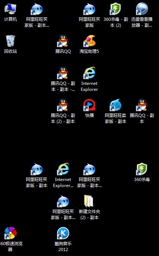Click the untruncated 阿里旺旺买家版 - 副本 shortcut
The image size is (159, 256).
[x=37, y=175]
